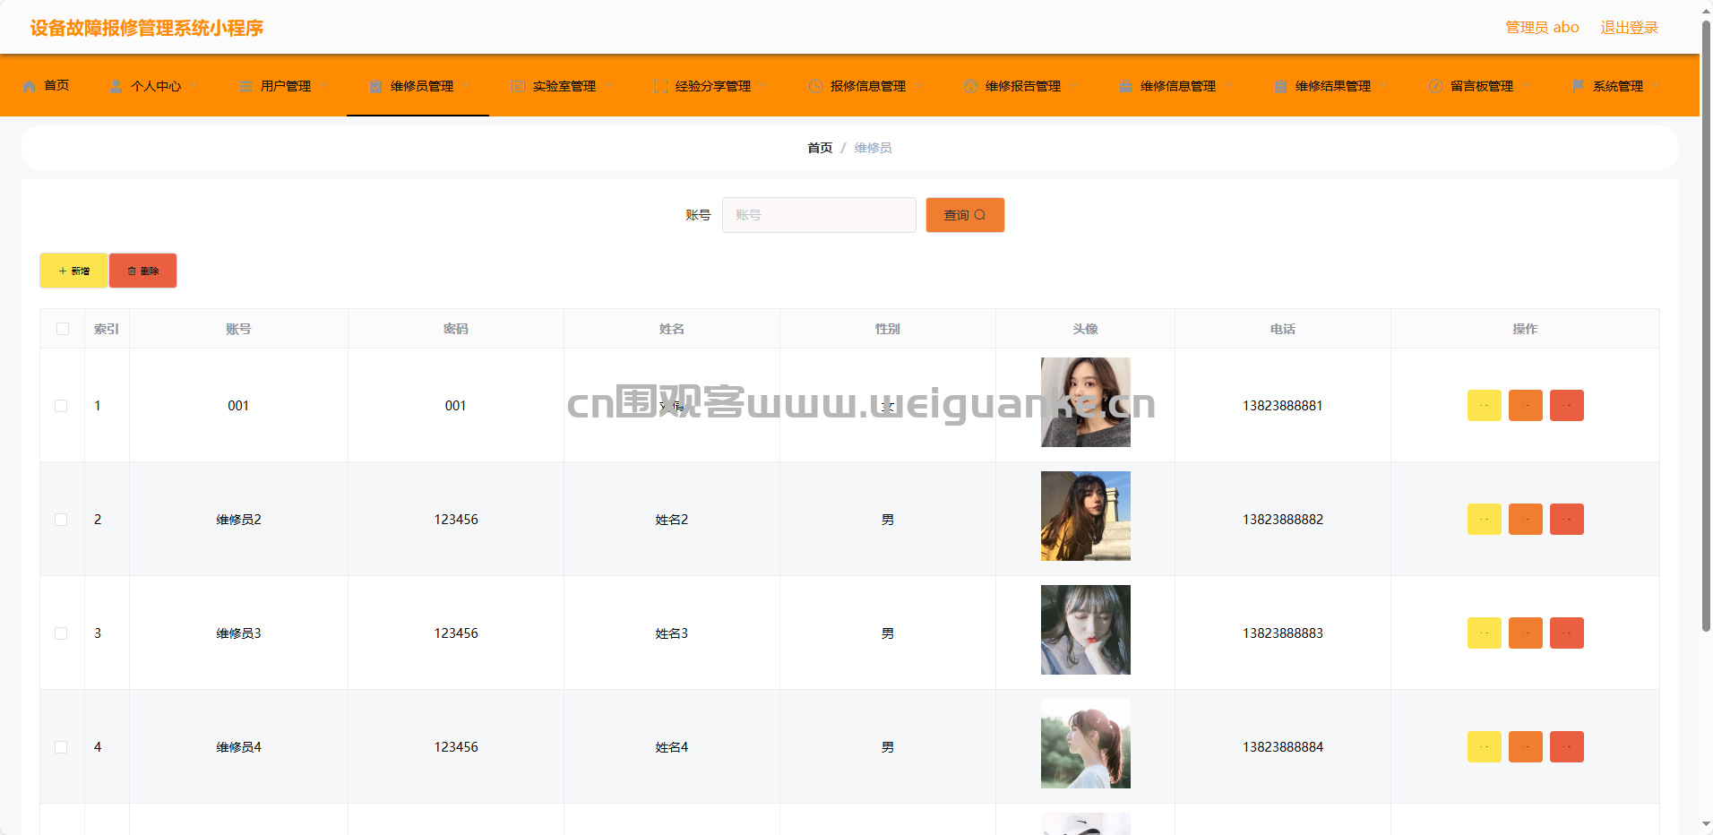The width and height of the screenshot is (1713, 835).
Task: Click the yellow action button for 维修员3
Action: click(x=1485, y=633)
